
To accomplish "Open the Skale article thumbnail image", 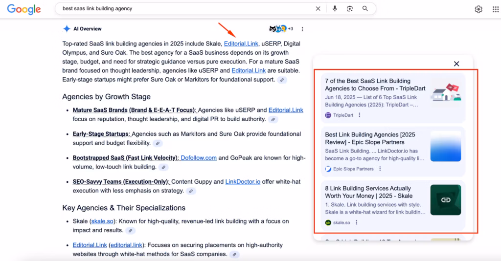I will [x=445, y=200].
